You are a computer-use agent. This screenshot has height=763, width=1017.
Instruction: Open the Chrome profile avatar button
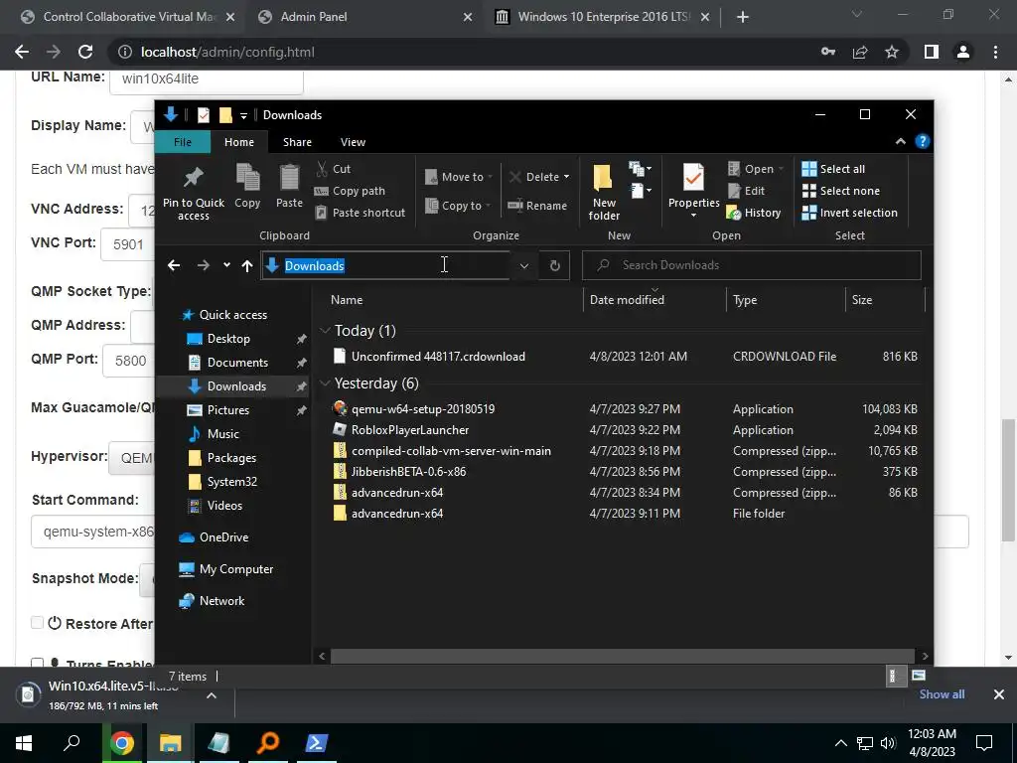point(963,52)
